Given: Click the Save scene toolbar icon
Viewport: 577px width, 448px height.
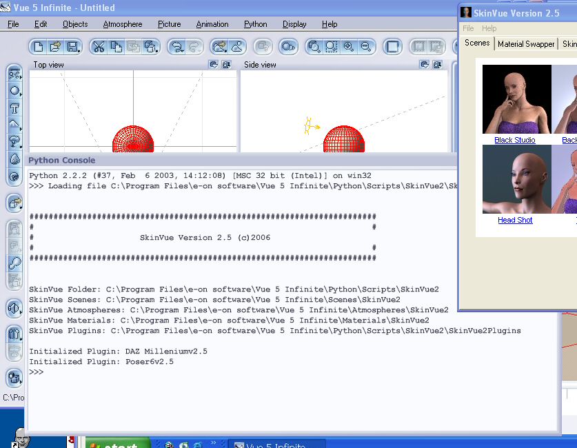Looking at the screenshot, I should [72, 47].
